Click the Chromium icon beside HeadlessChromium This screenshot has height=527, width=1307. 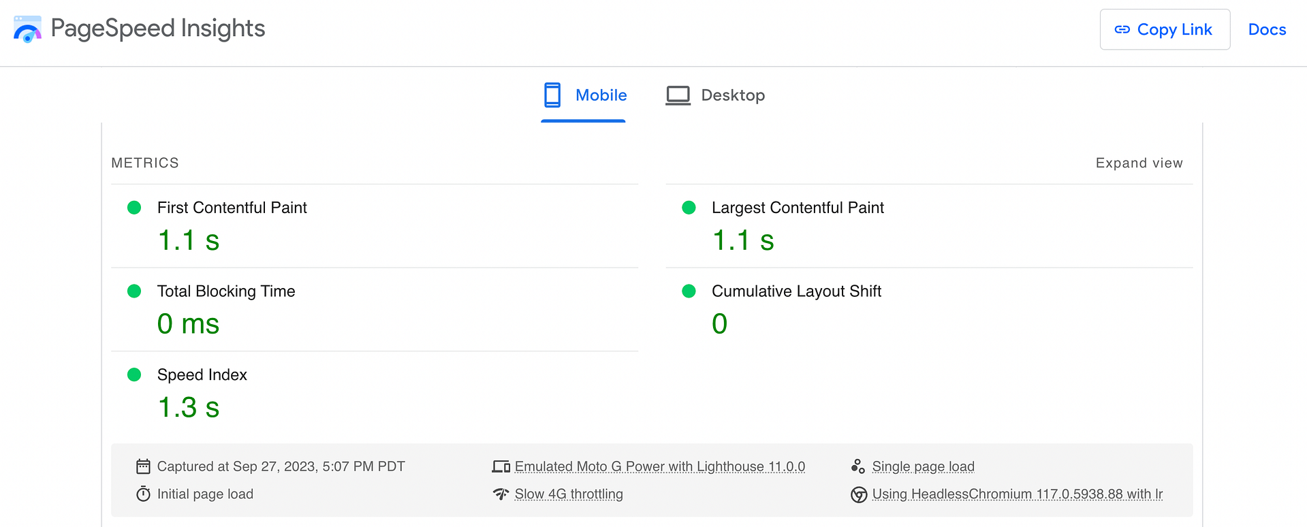(859, 494)
